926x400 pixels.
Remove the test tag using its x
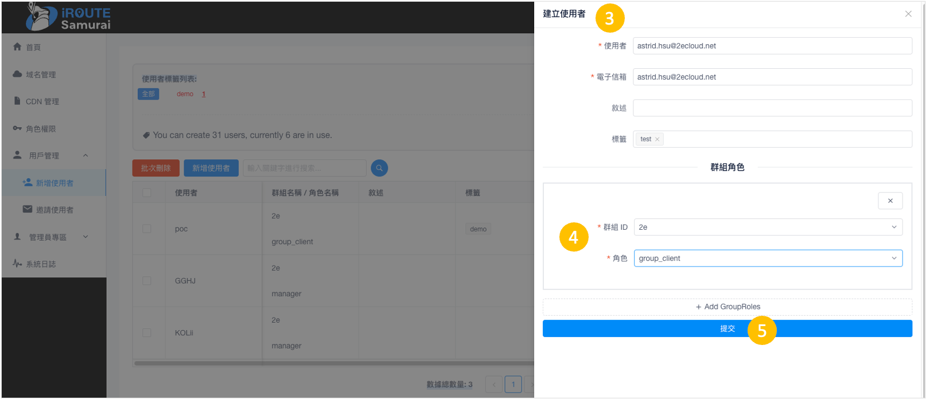[657, 139]
